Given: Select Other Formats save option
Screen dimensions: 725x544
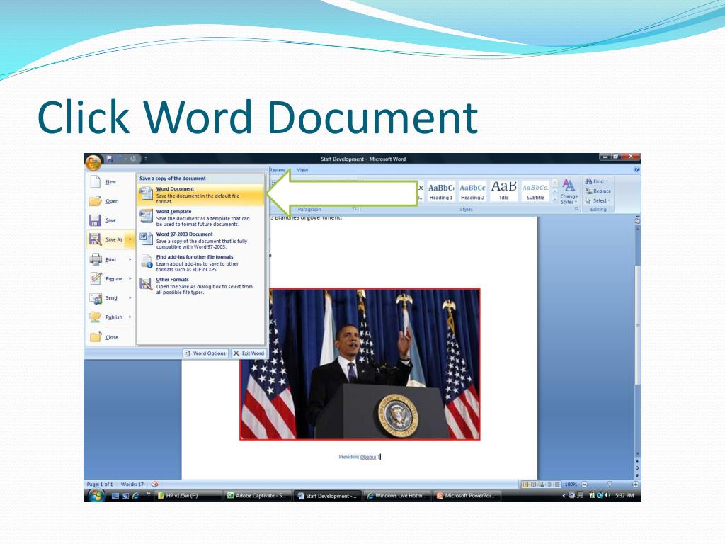Looking at the screenshot, I should click(x=200, y=285).
